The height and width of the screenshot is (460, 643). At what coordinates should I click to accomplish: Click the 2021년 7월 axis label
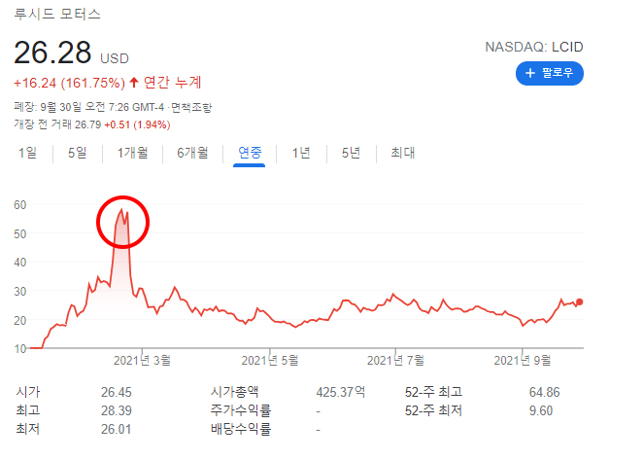395,361
